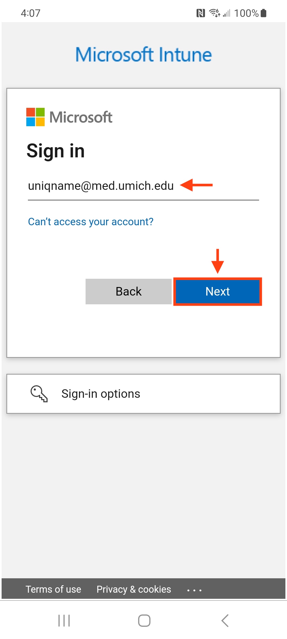Tap the 4:07 clock in status bar

pyautogui.click(x=31, y=13)
